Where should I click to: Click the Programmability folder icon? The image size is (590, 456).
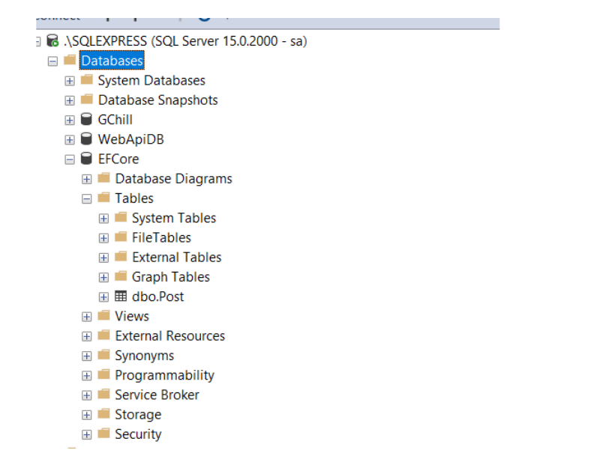click(x=103, y=374)
